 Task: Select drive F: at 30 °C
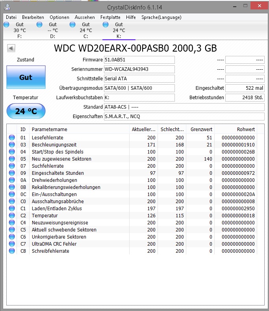[x=20, y=30]
